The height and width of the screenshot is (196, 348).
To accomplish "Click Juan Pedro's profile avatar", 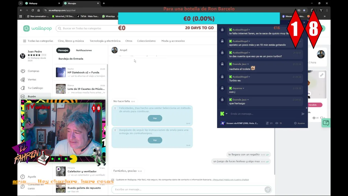I will tap(23, 56).
